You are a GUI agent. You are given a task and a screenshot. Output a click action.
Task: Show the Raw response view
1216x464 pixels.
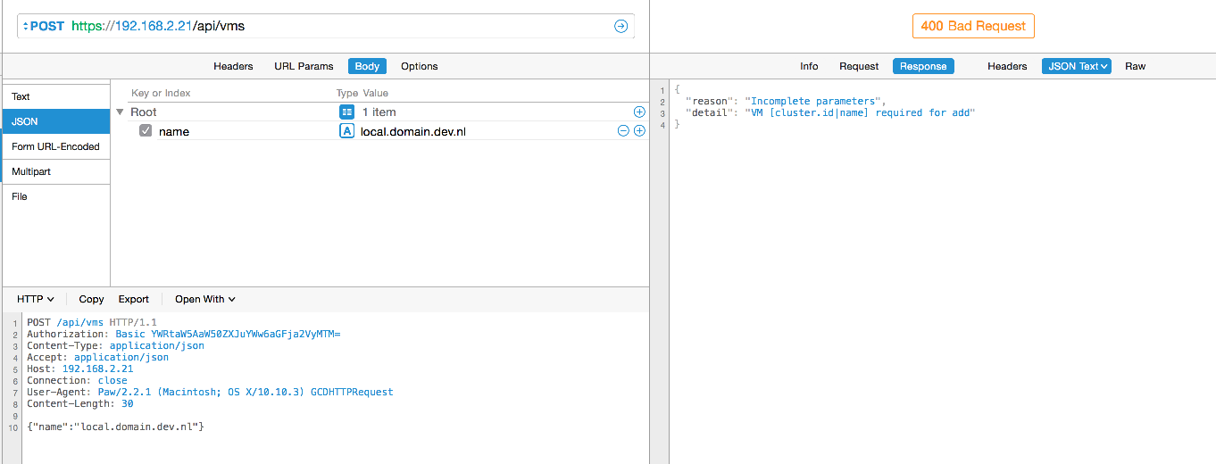[1135, 66]
